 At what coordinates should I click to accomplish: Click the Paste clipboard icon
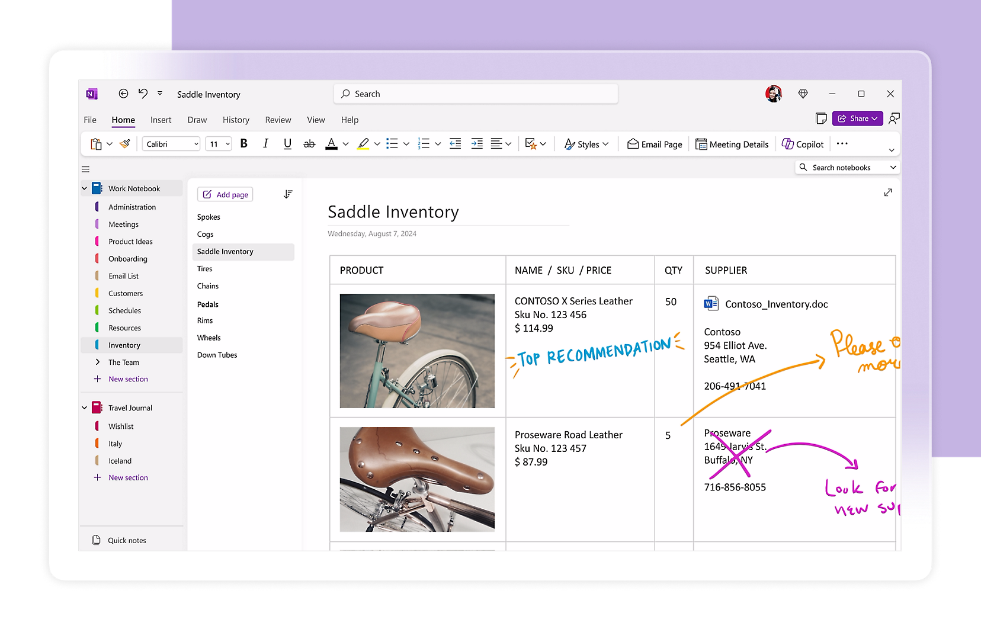96,144
